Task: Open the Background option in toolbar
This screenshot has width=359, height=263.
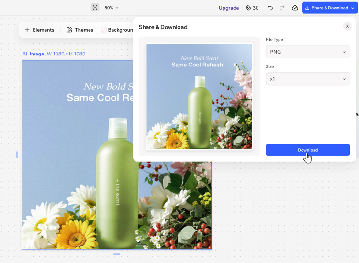Action: [x=117, y=30]
